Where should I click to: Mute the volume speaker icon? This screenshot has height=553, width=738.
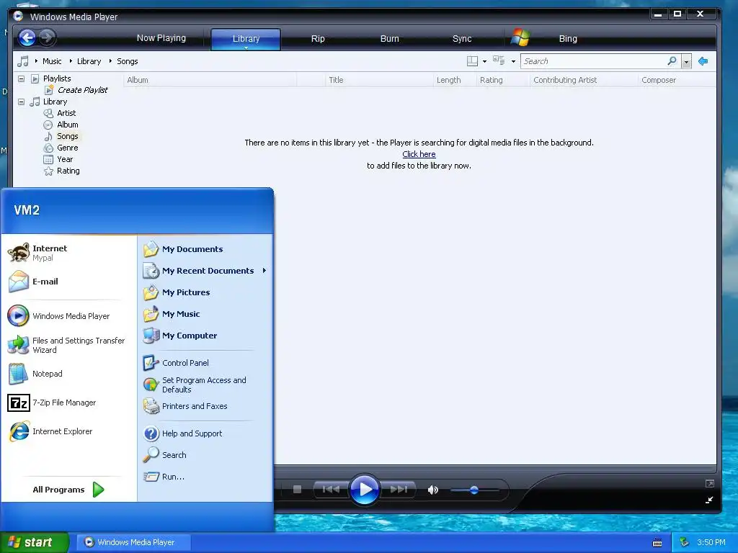coord(433,490)
